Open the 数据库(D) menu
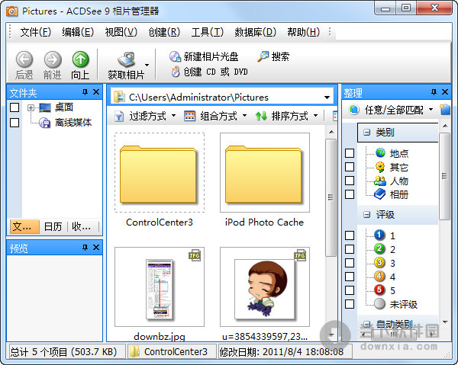 coord(255,32)
